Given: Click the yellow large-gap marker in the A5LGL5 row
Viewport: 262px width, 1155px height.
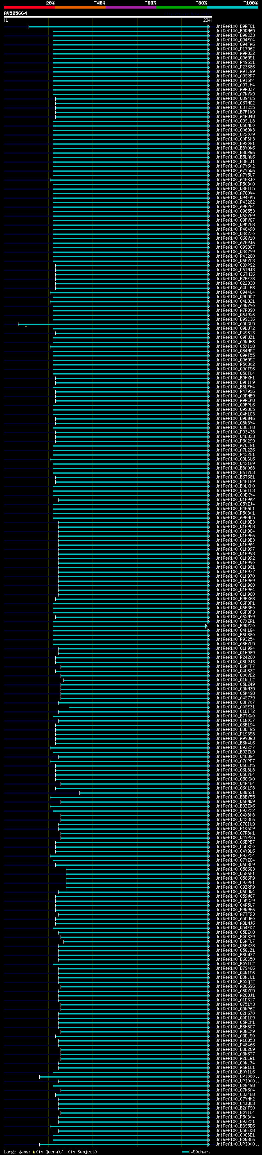Looking at the screenshot, I should [26, 326].
